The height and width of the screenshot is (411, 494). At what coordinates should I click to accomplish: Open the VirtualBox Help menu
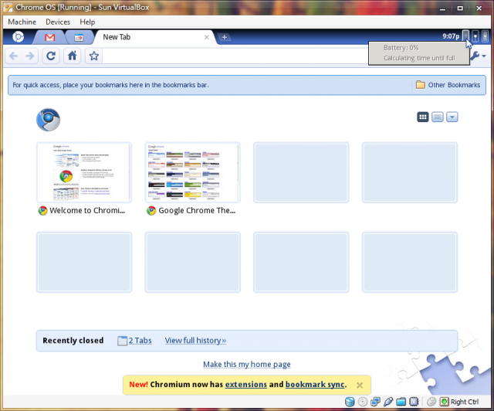pyautogui.click(x=87, y=22)
